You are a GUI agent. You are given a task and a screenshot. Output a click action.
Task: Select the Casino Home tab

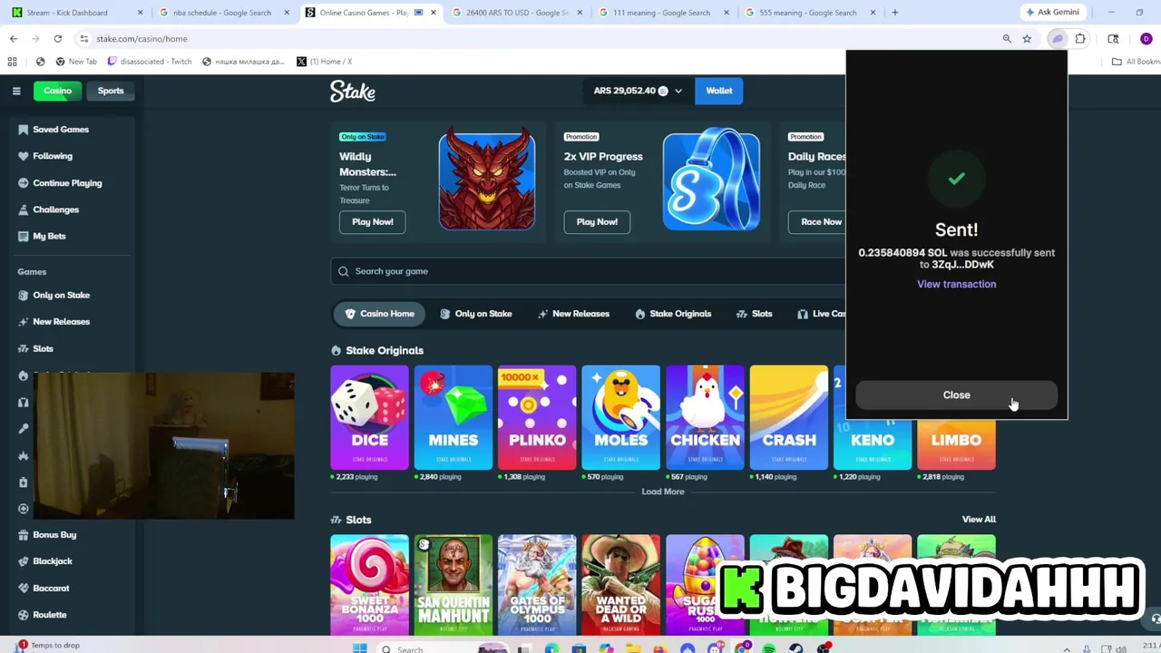tap(379, 314)
